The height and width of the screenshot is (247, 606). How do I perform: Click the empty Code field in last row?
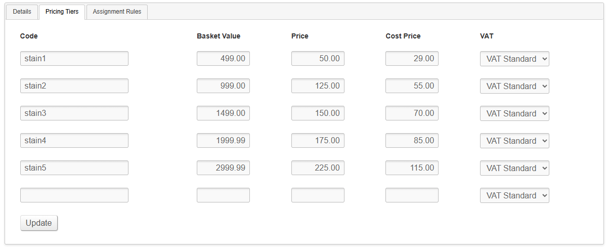[74, 195]
